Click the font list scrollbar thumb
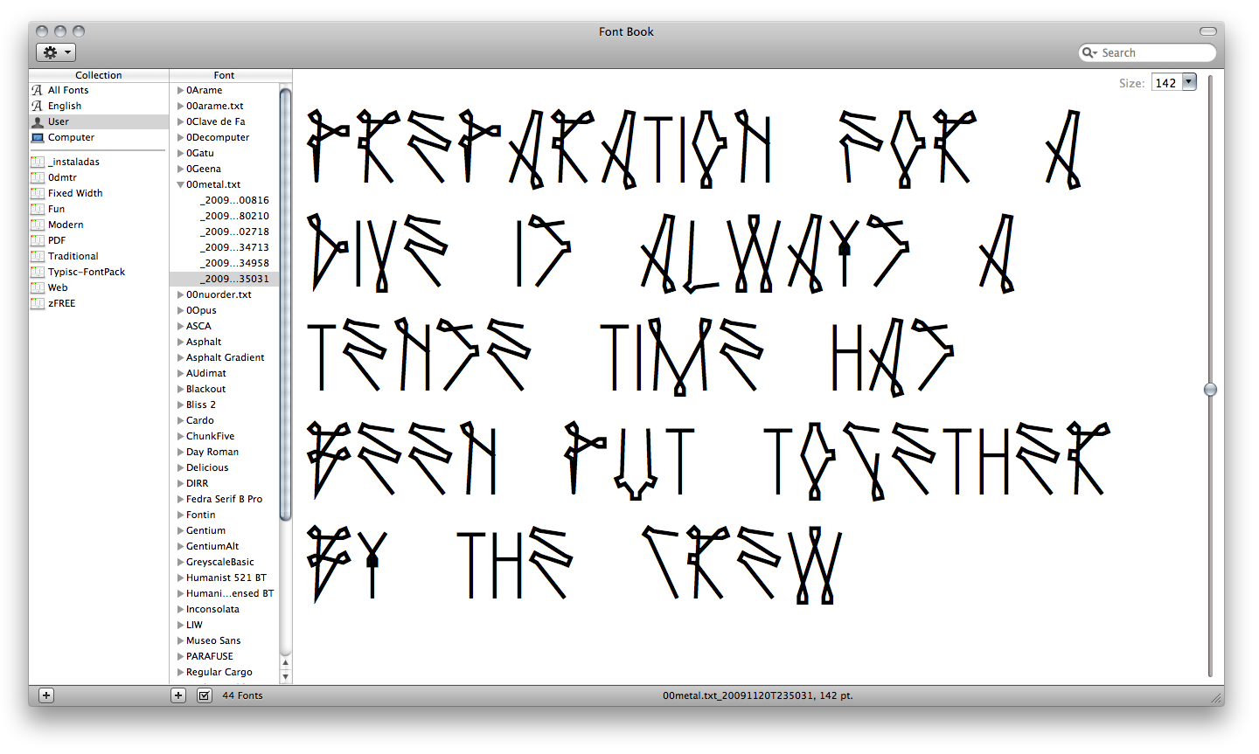 pyautogui.click(x=286, y=304)
